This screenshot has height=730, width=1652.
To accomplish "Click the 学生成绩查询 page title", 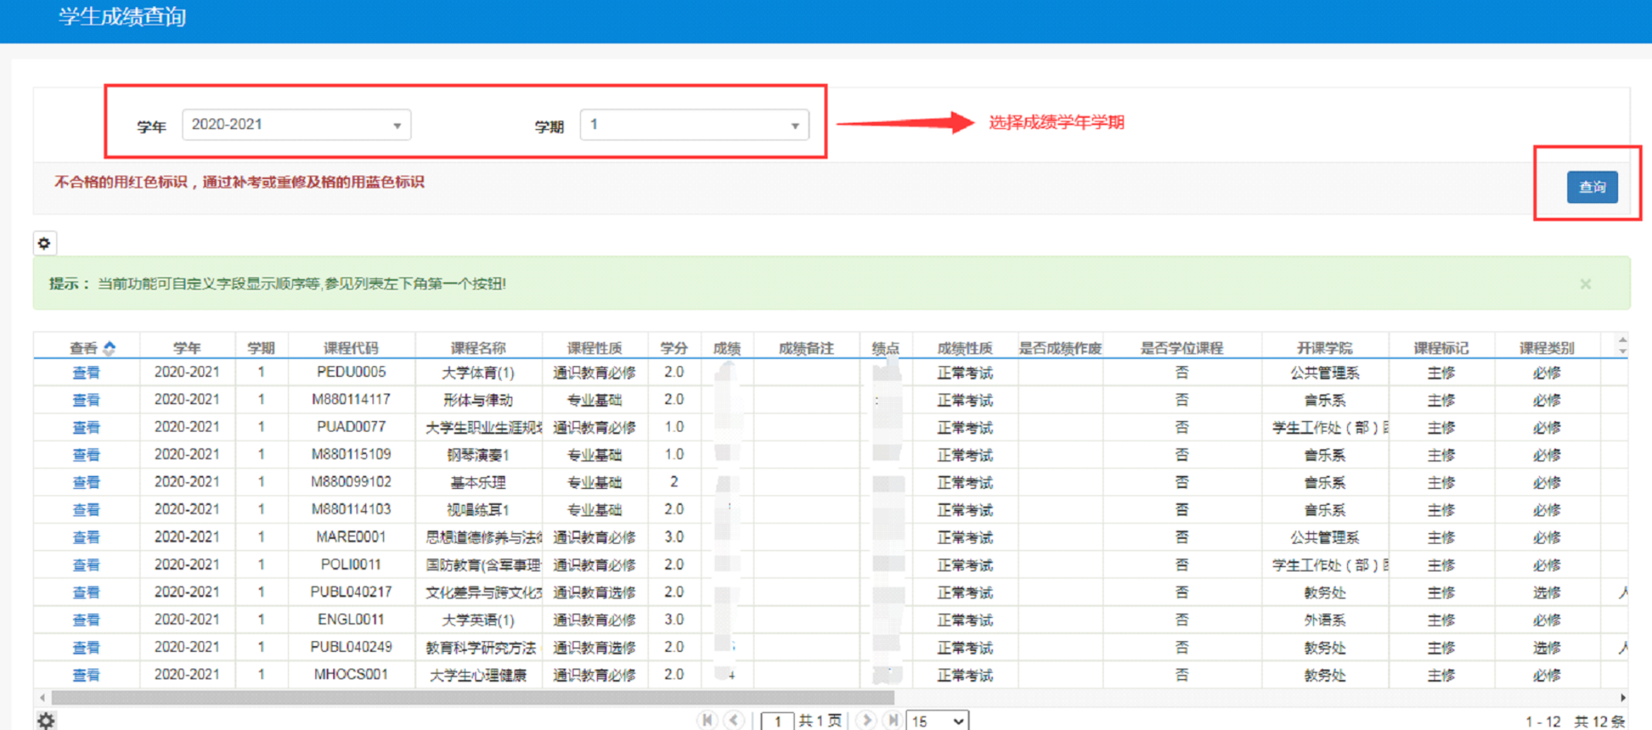I will (122, 16).
